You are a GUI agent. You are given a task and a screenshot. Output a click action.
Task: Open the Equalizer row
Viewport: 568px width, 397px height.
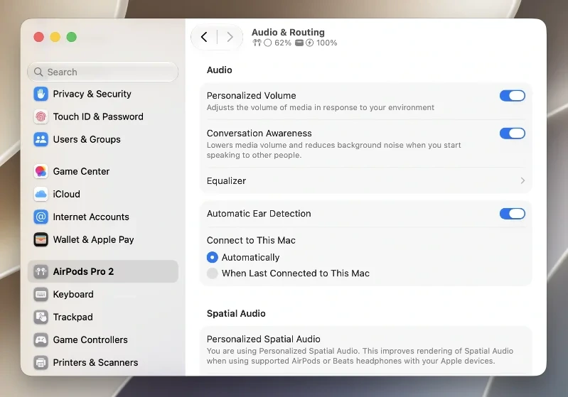366,180
